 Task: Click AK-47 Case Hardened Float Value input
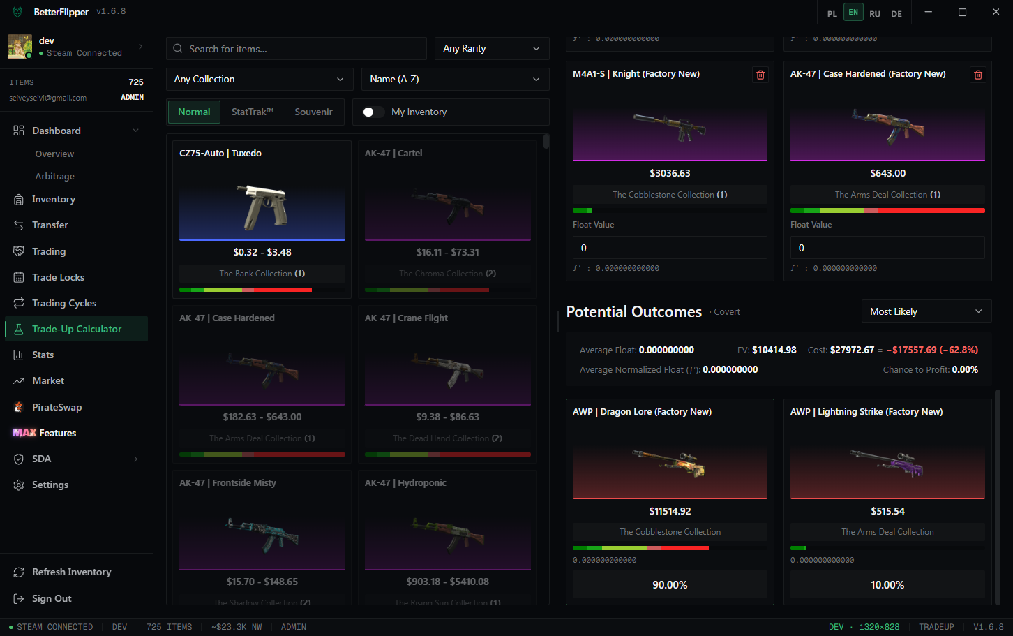point(887,248)
